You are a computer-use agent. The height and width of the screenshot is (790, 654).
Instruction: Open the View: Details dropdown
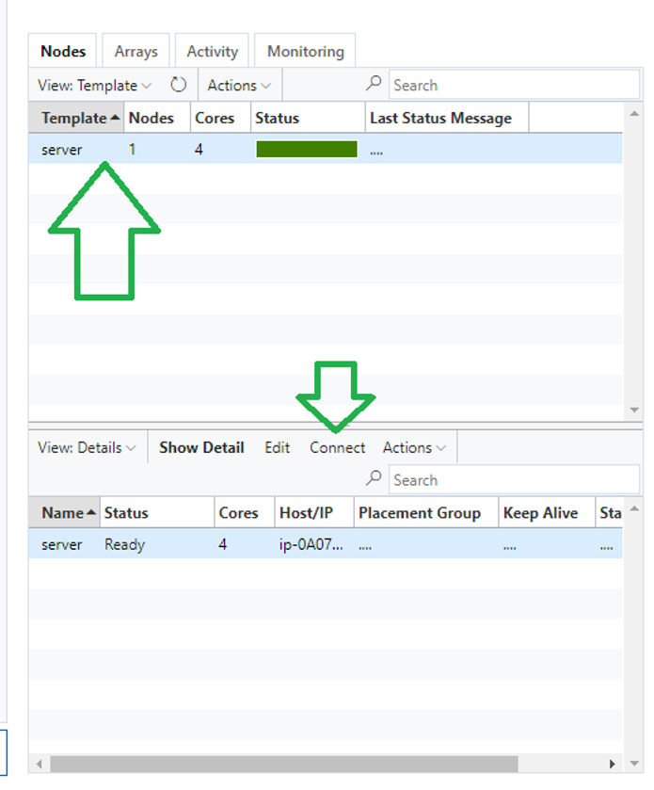(x=87, y=447)
